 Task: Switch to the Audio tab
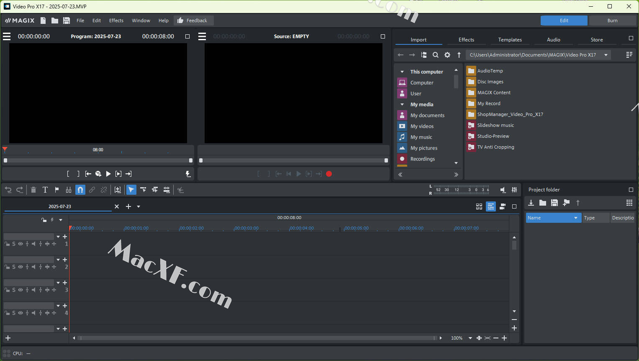553,40
